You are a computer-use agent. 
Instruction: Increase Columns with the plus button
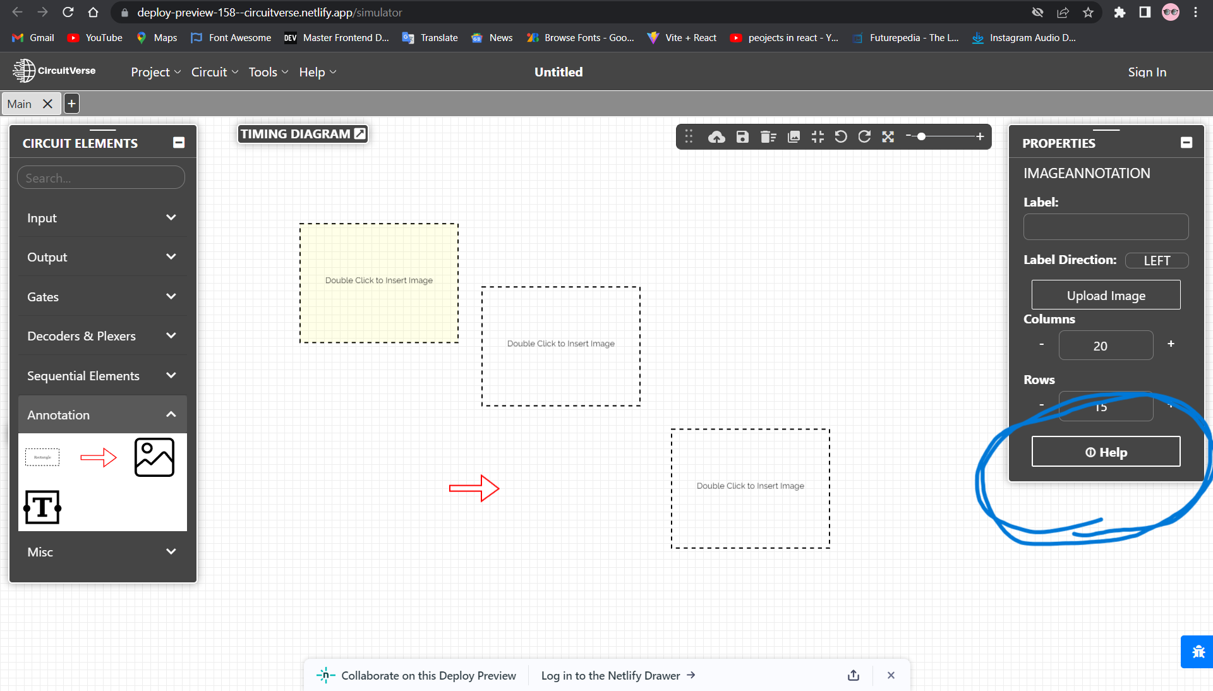pyautogui.click(x=1171, y=344)
